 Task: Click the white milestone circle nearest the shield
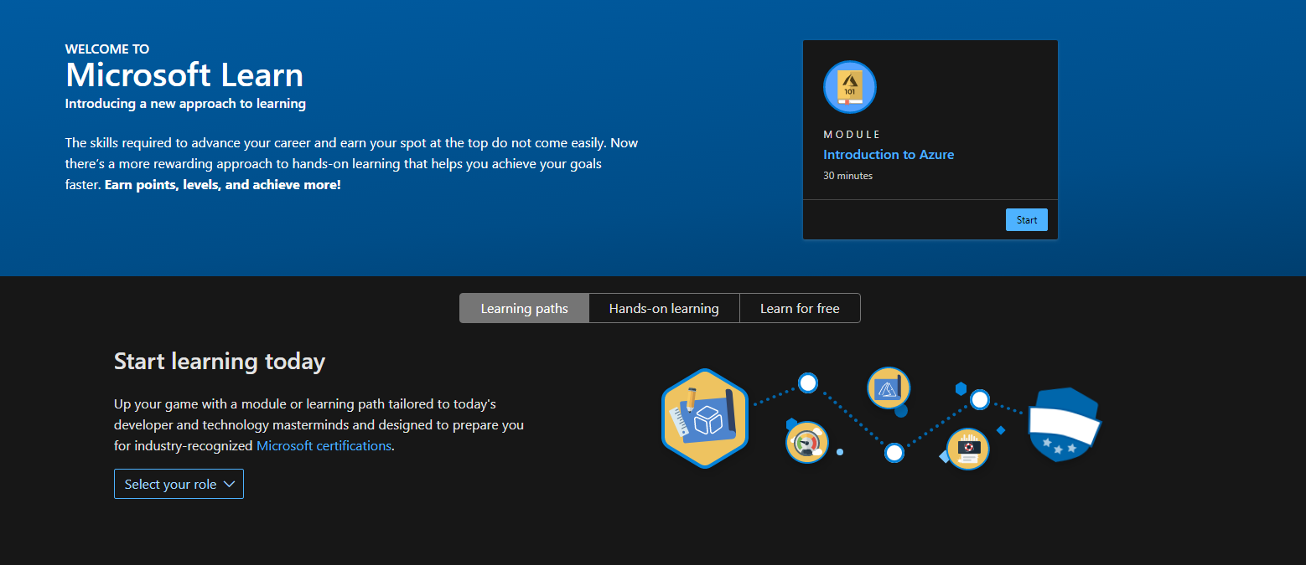click(979, 401)
